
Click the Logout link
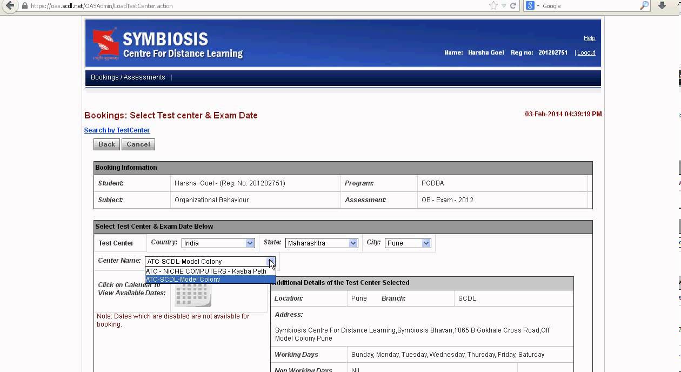tap(586, 52)
